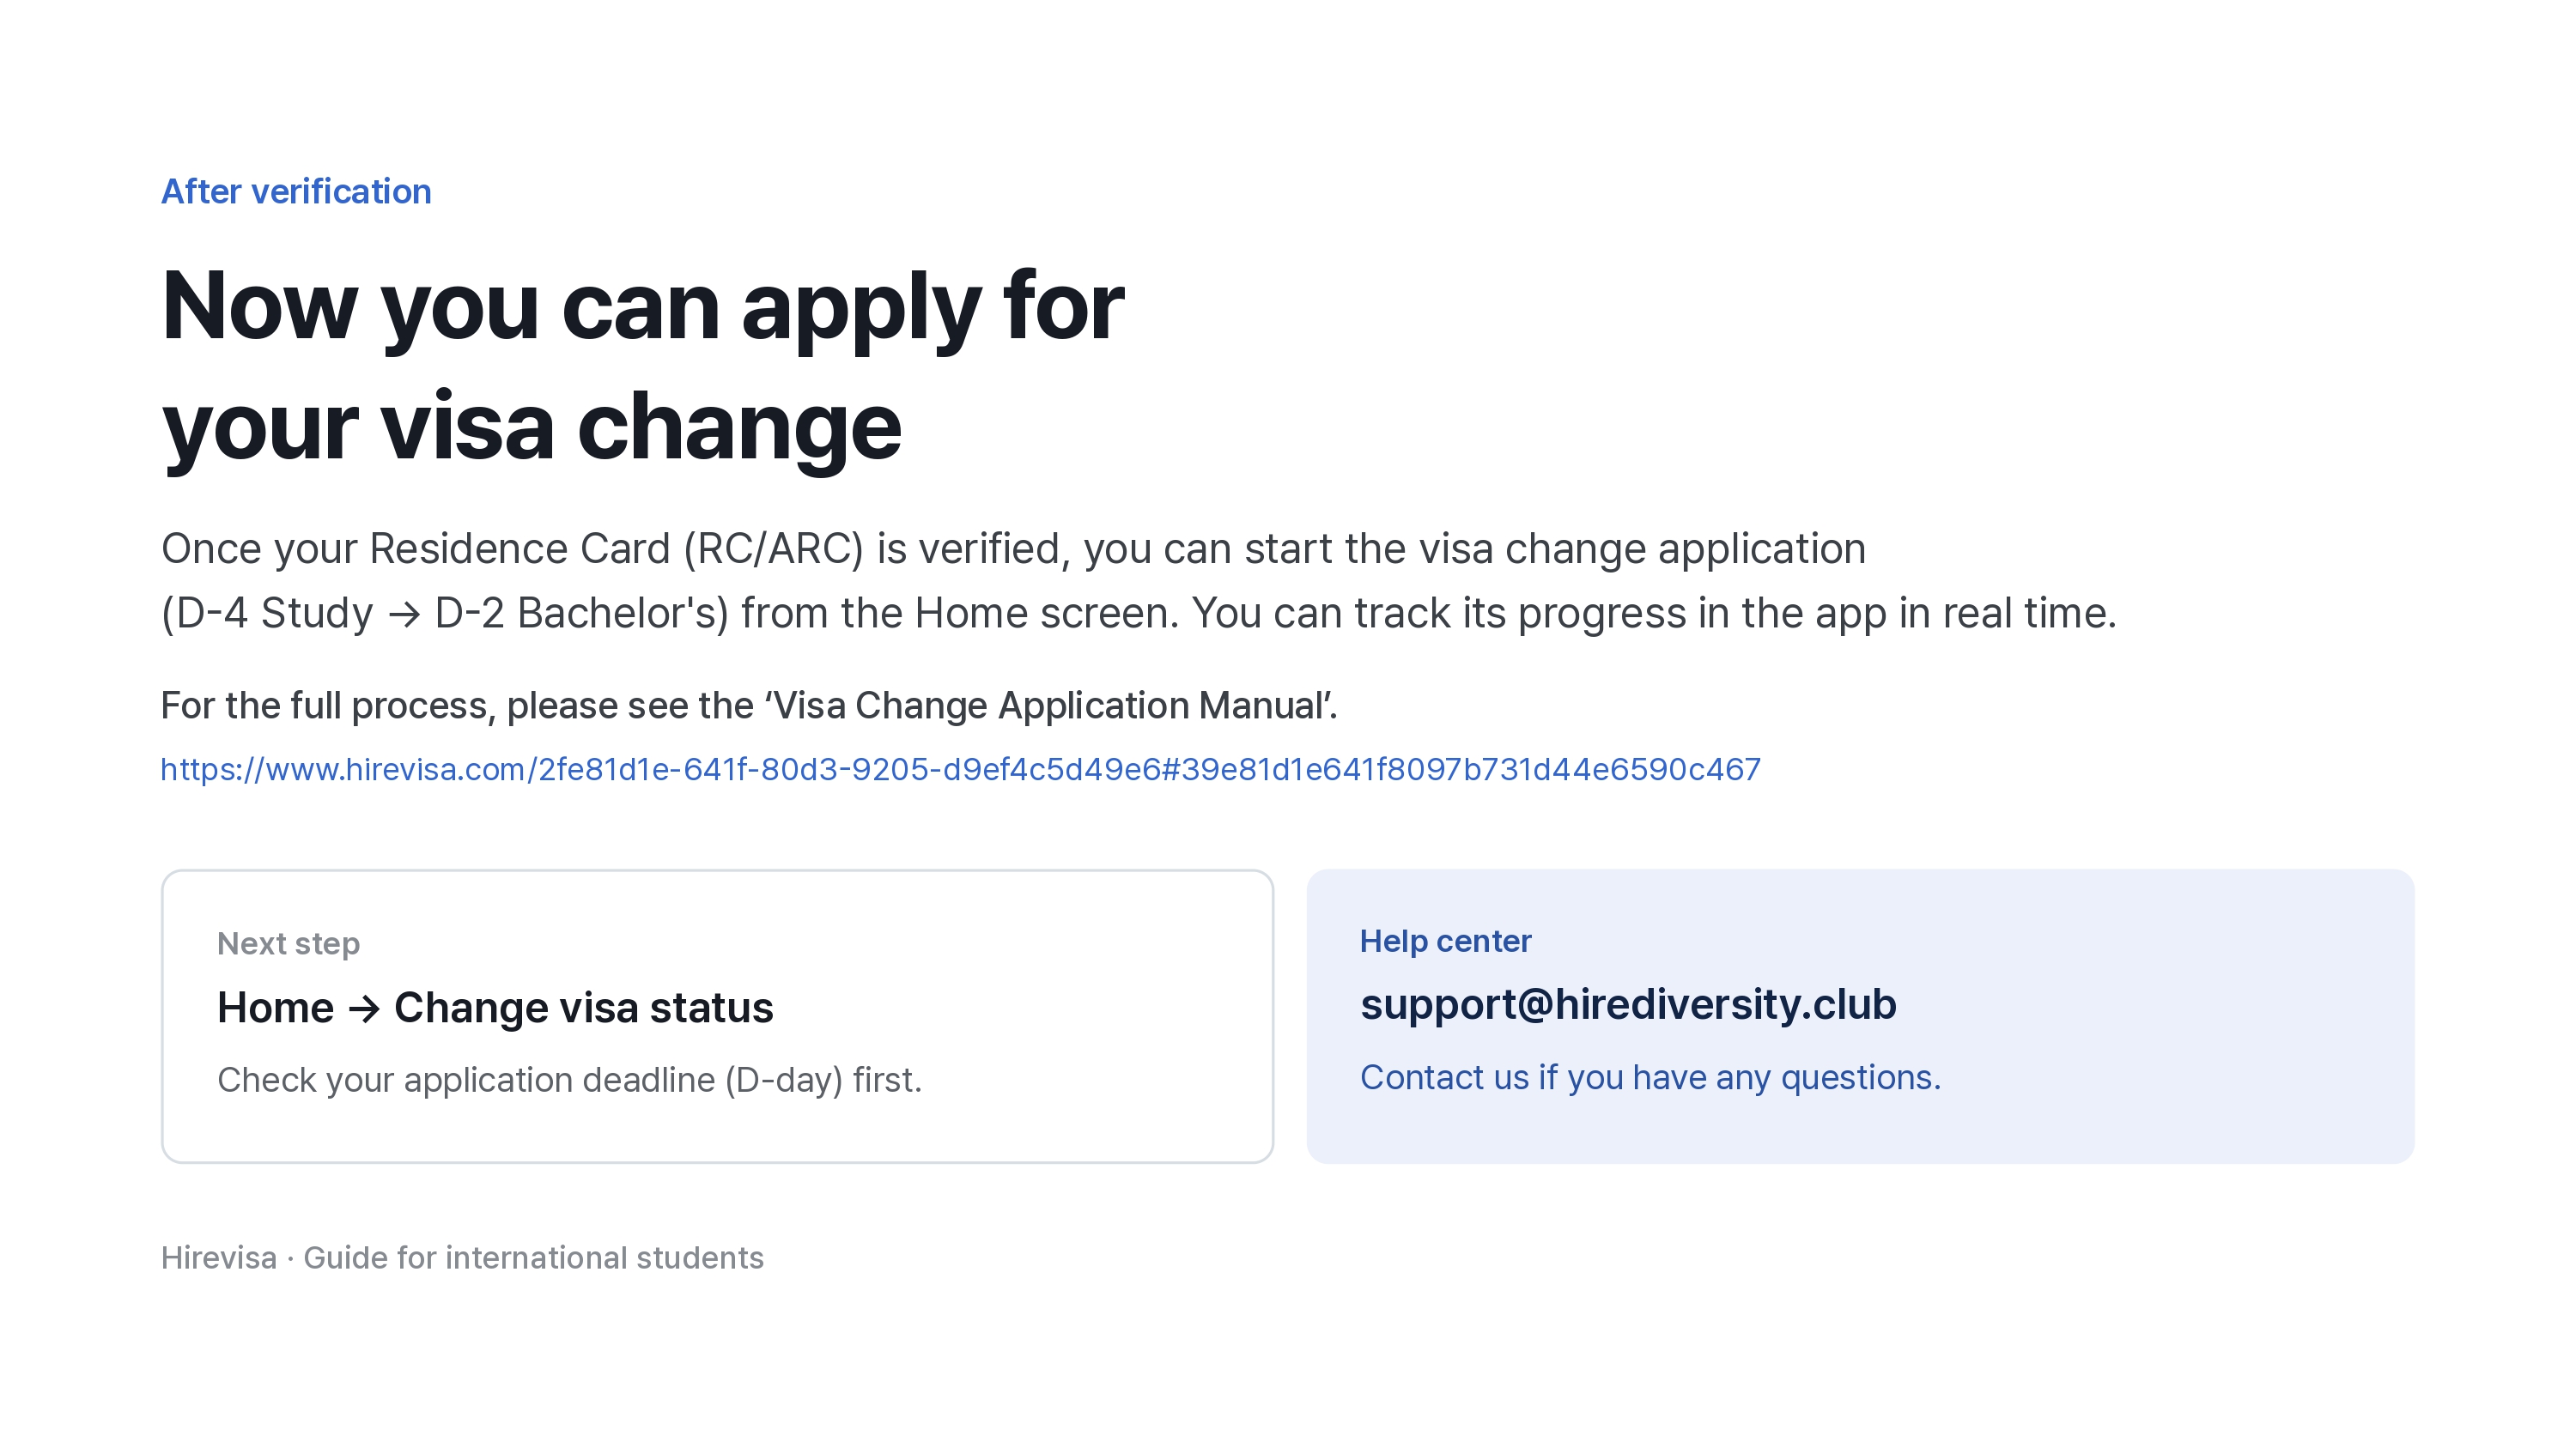
Task: Click the 'Visa Change Application Manual' sentence
Action: [749, 706]
